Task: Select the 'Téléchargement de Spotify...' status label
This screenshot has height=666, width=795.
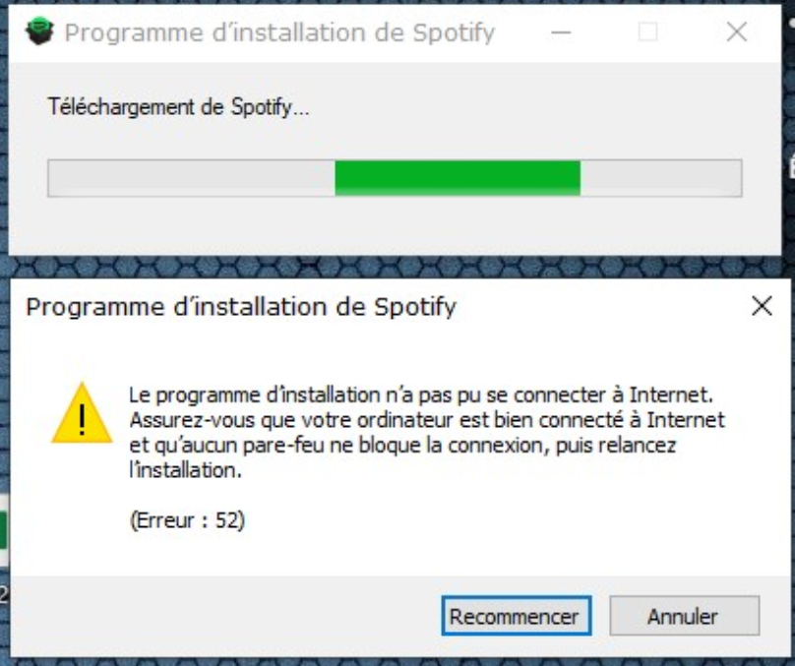Action: 178,107
